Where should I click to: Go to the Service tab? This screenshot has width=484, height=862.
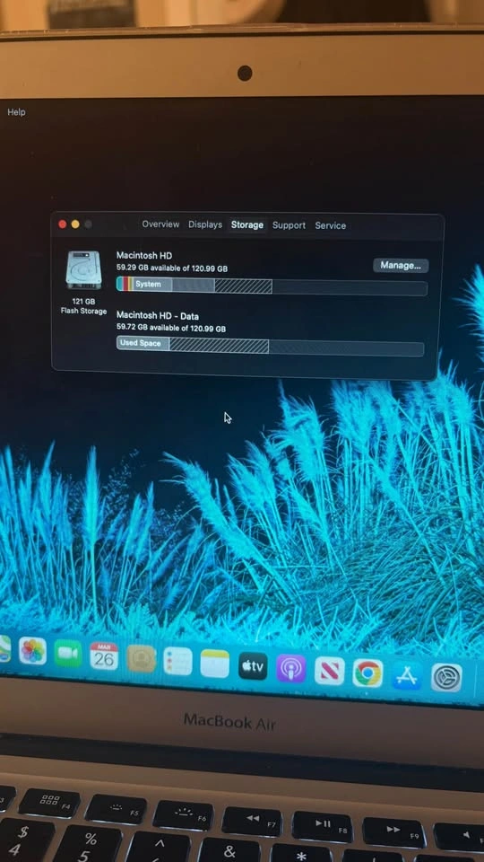[331, 225]
